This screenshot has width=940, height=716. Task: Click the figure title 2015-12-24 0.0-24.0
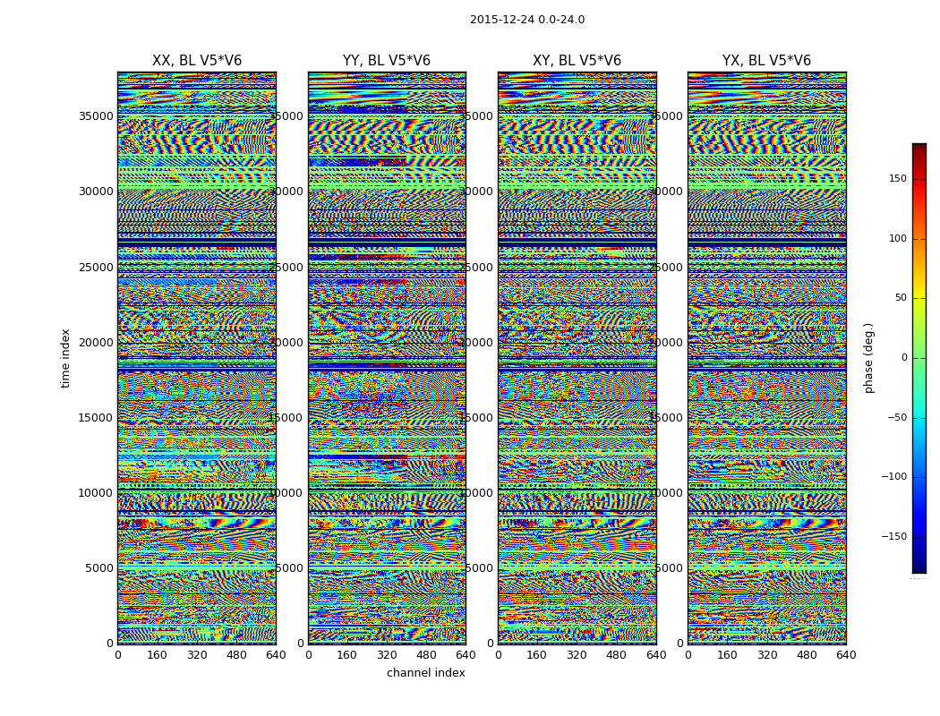tap(527, 20)
